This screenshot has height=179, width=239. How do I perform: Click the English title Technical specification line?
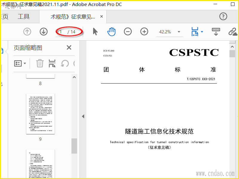point(159,142)
